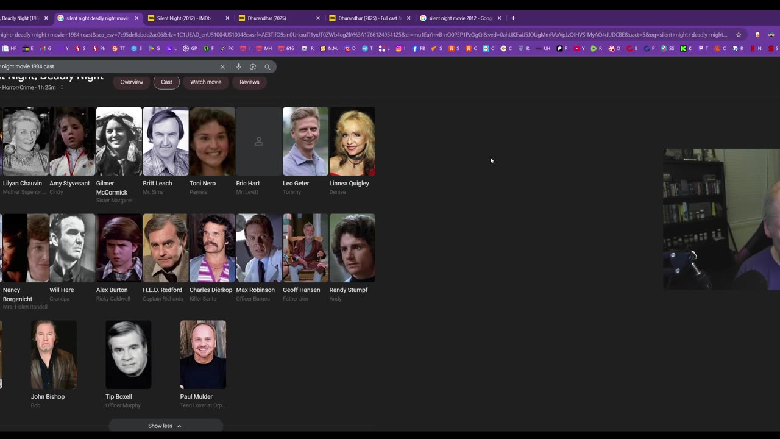The height and width of the screenshot is (439, 780).
Task: Open the 616 bookmark
Action: (x=286, y=48)
